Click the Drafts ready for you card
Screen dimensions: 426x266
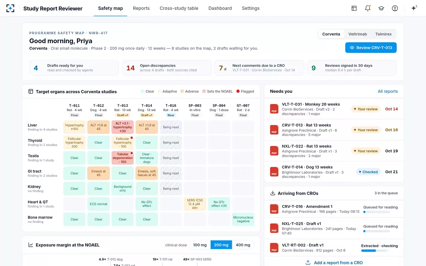[x=74, y=68]
